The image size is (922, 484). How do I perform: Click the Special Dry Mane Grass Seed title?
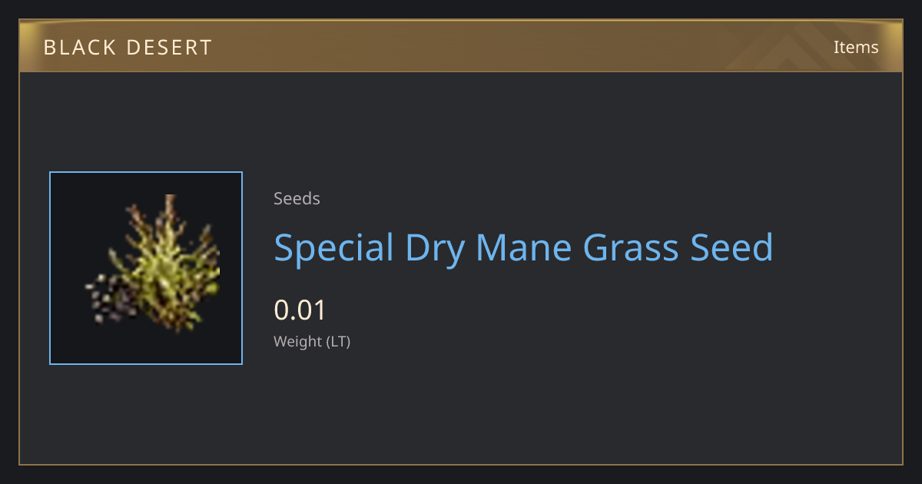coord(523,248)
